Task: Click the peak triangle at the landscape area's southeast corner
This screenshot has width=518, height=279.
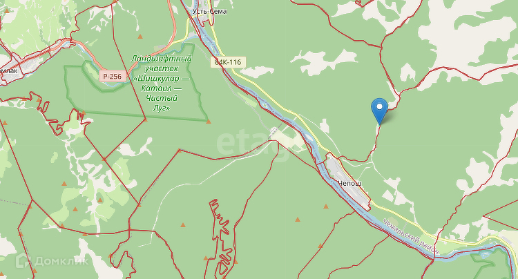Action: point(209,122)
